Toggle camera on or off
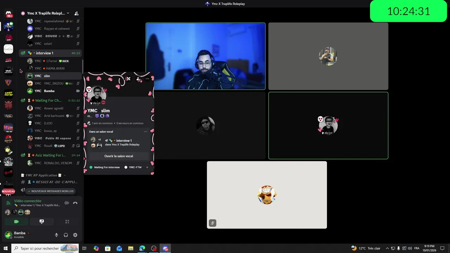This screenshot has width=450, height=253. click(x=16, y=222)
